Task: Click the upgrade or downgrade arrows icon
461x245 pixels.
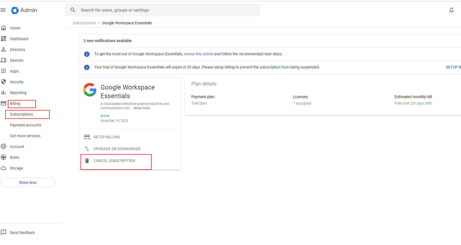Action: point(87,149)
